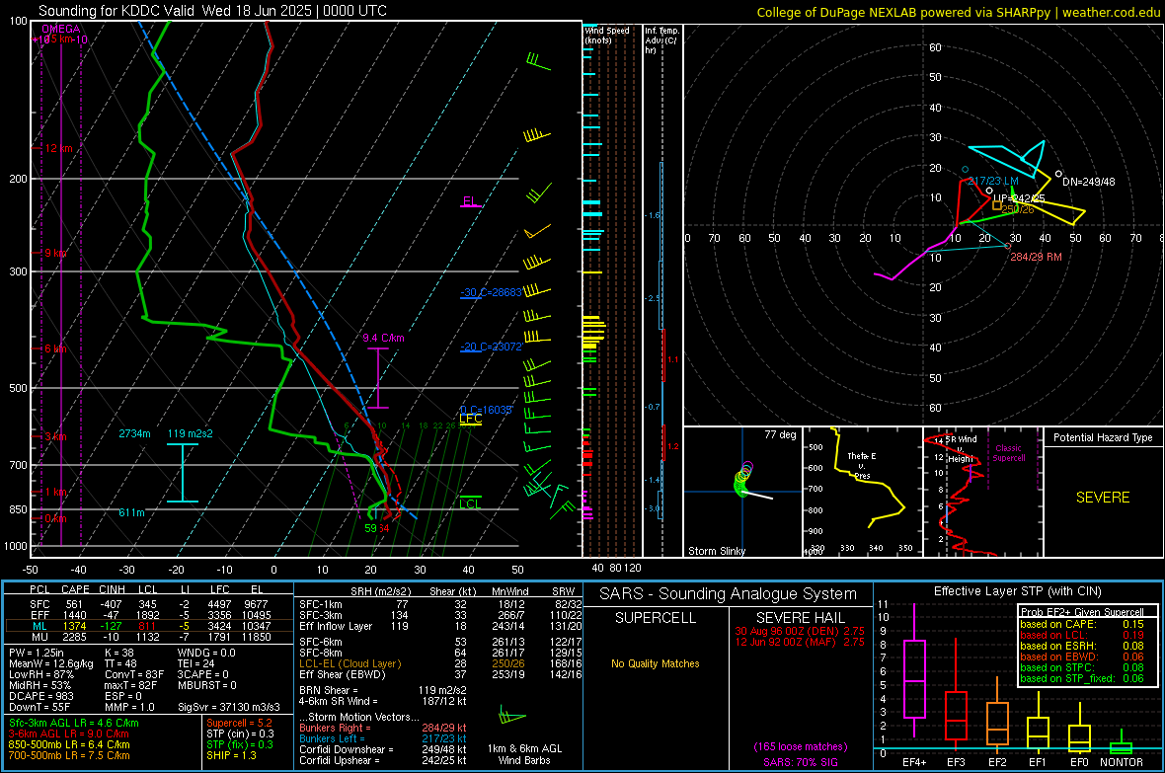Click the 284/29 RM hodograph label

[x=1036, y=257]
